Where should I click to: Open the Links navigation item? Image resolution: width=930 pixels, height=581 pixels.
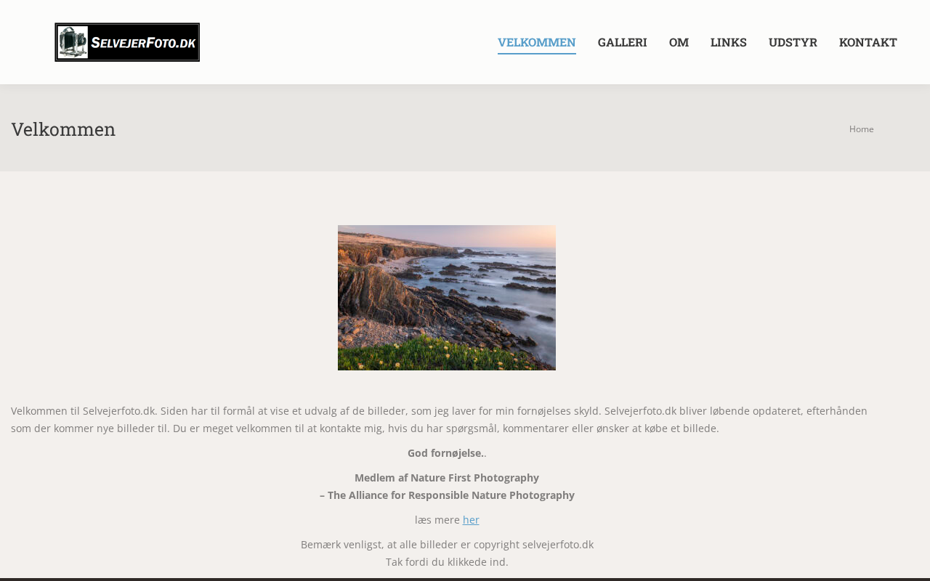[728, 42]
